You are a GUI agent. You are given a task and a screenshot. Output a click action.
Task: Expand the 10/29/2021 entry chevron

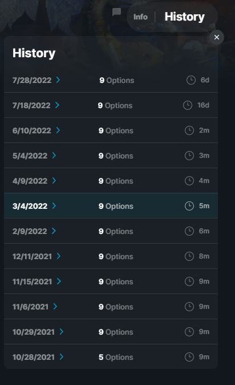pyautogui.click(x=62, y=331)
